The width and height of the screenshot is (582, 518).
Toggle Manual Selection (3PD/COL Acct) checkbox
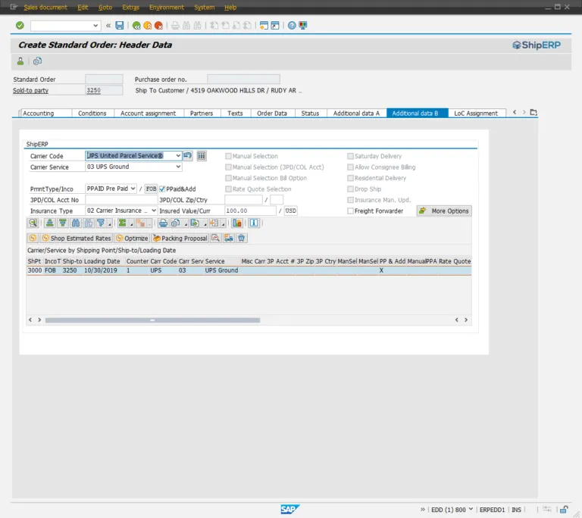228,167
